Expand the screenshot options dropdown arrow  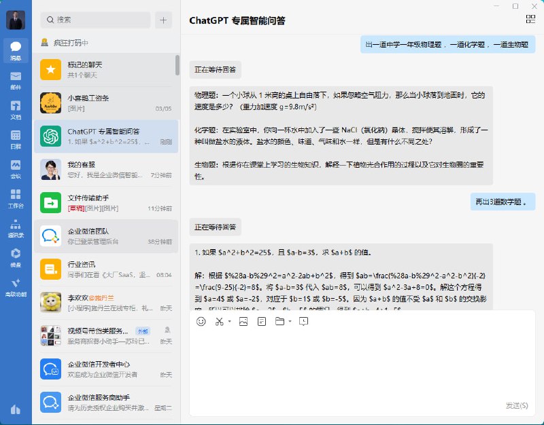tap(230, 321)
